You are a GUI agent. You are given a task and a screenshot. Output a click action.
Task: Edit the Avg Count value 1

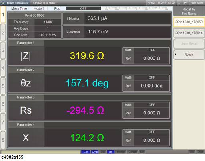click(x=48, y=29)
